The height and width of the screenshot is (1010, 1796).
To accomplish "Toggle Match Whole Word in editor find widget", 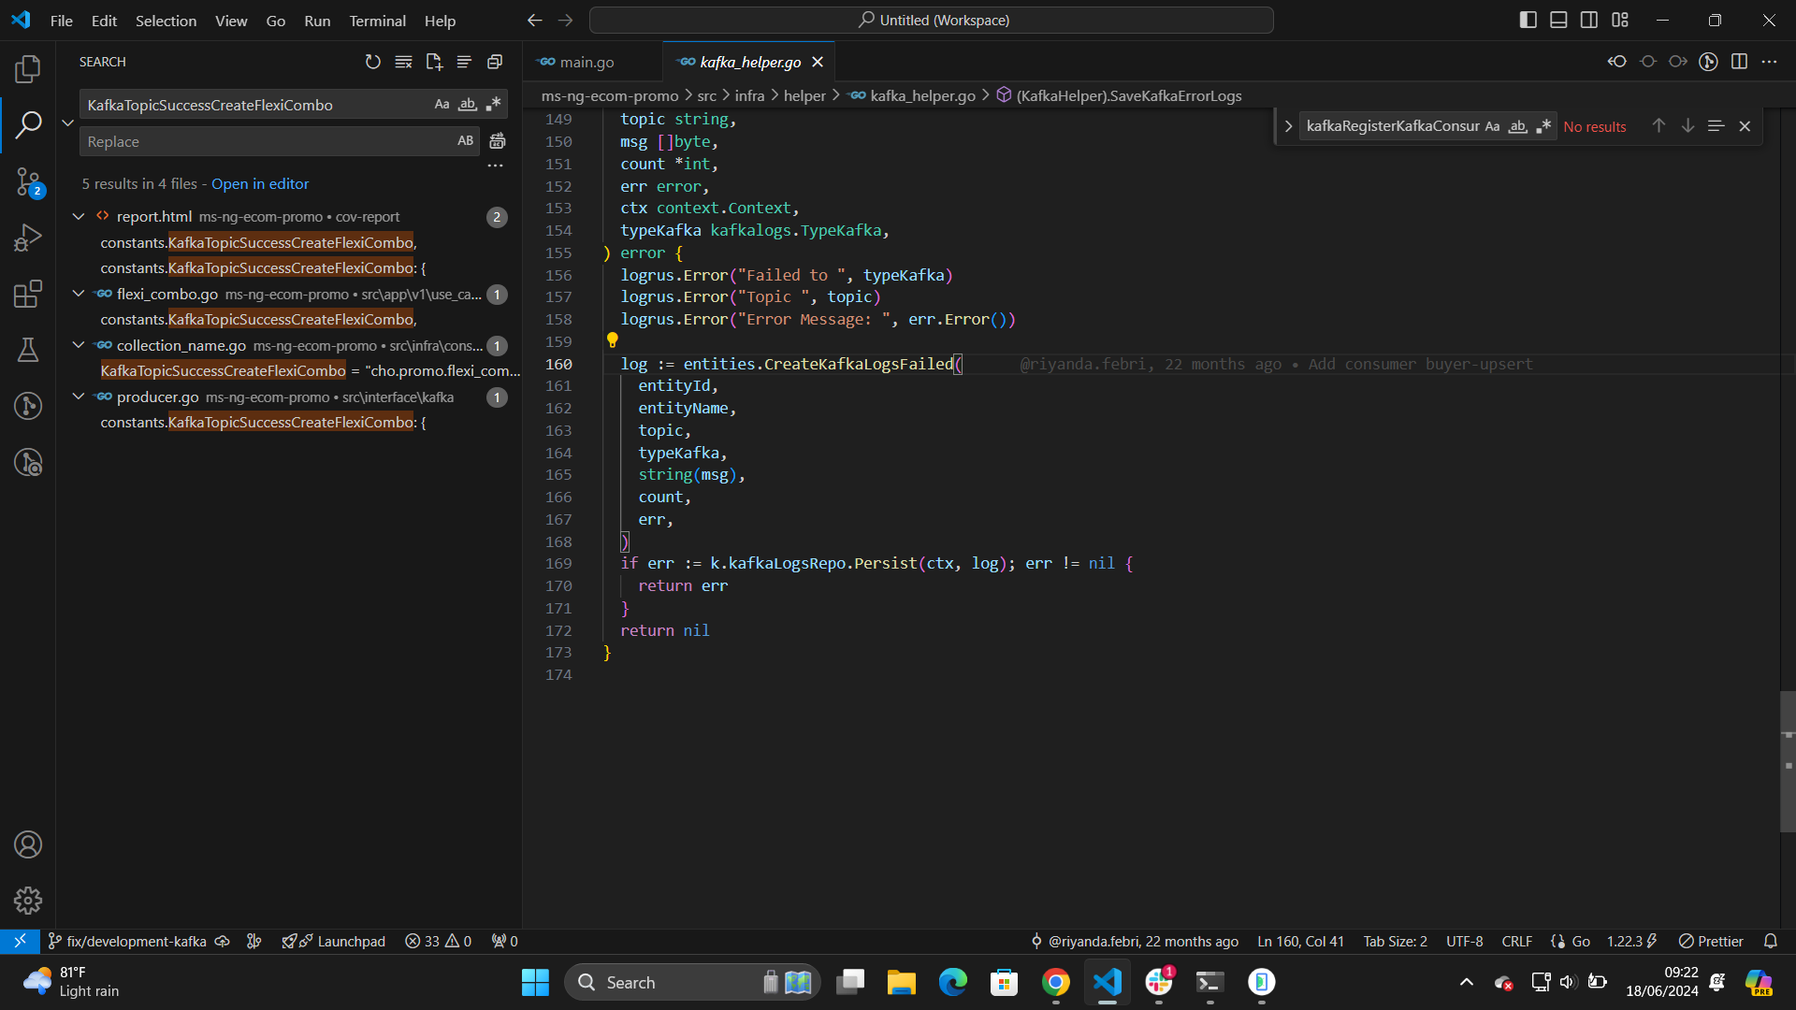I will (1518, 126).
